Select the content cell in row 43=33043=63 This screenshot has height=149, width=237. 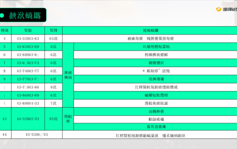(x=150, y=38)
